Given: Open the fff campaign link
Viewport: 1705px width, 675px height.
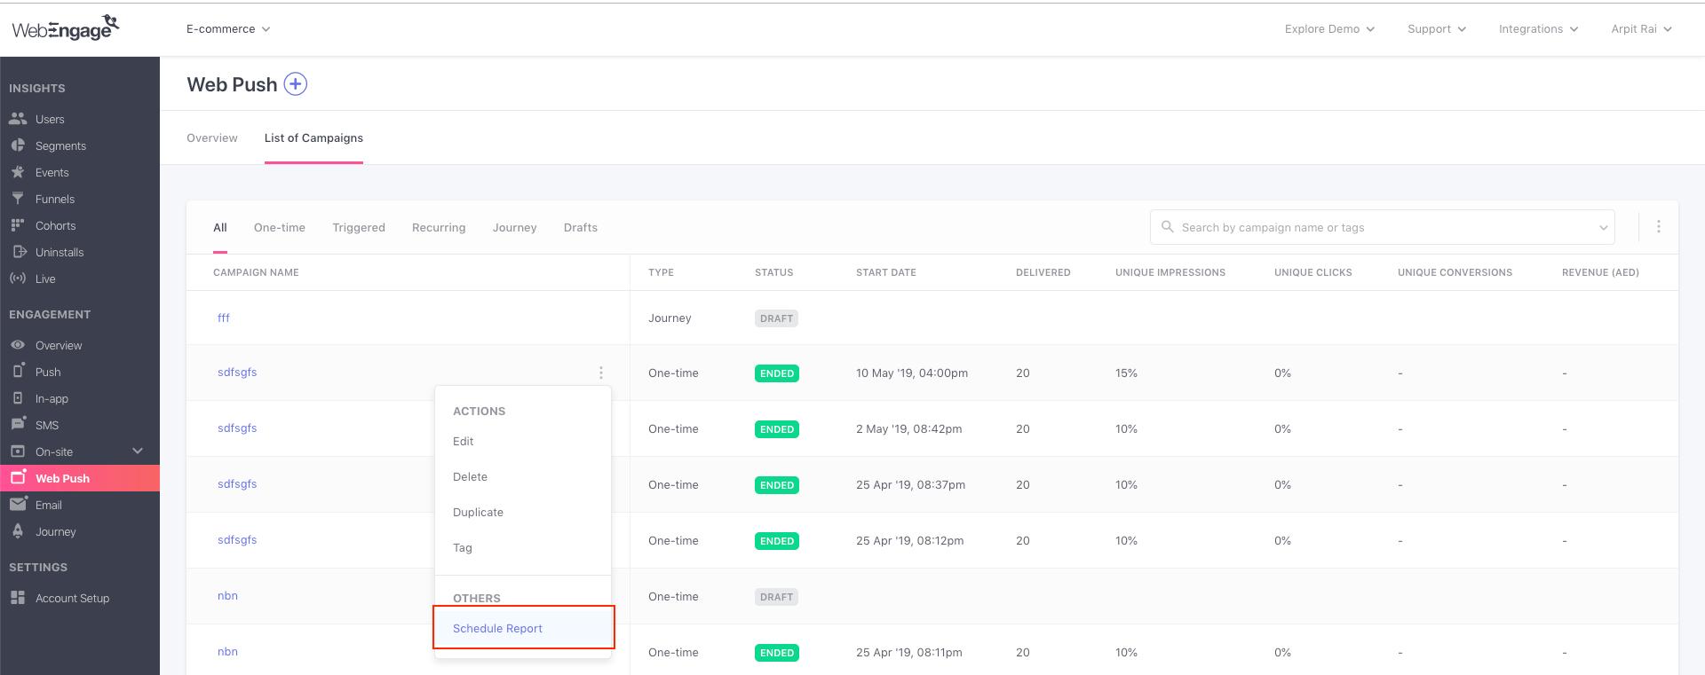Looking at the screenshot, I should 224,318.
